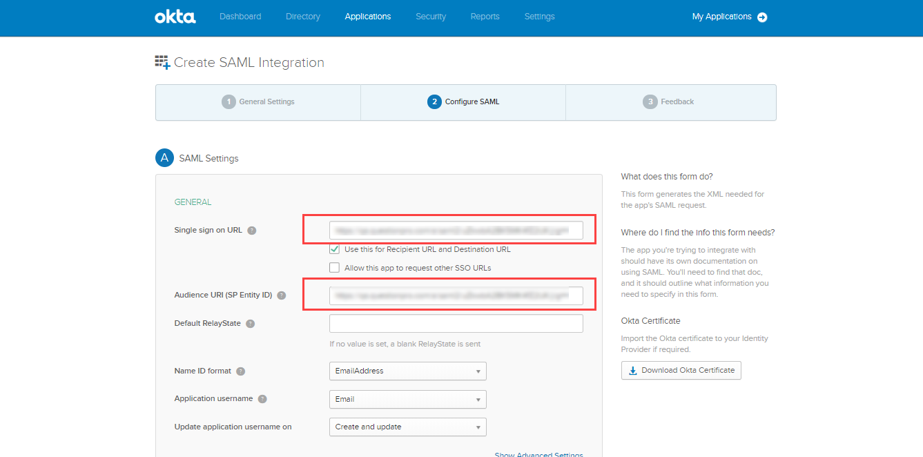Click the Okta Certificate heading
This screenshot has height=457, width=923.
[x=650, y=321]
